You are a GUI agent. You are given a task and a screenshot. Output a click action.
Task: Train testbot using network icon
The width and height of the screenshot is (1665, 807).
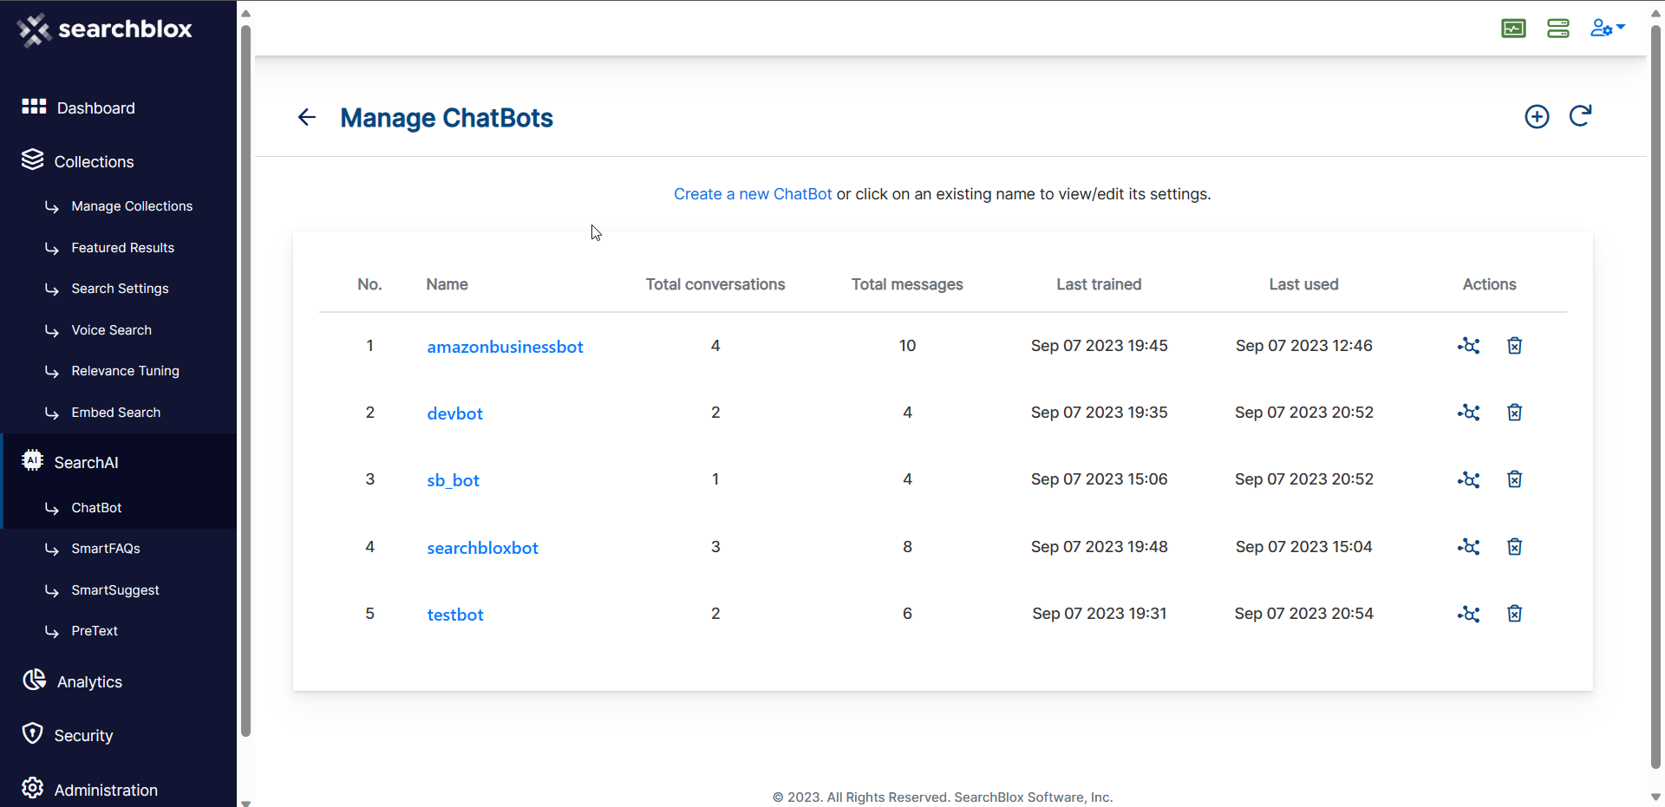tap(1468, 614)
